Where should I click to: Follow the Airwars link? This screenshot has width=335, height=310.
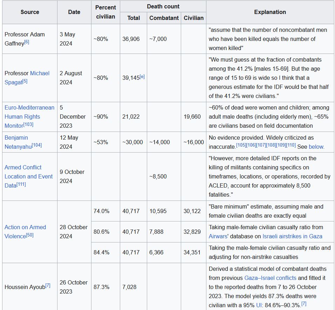pos(218,236)
